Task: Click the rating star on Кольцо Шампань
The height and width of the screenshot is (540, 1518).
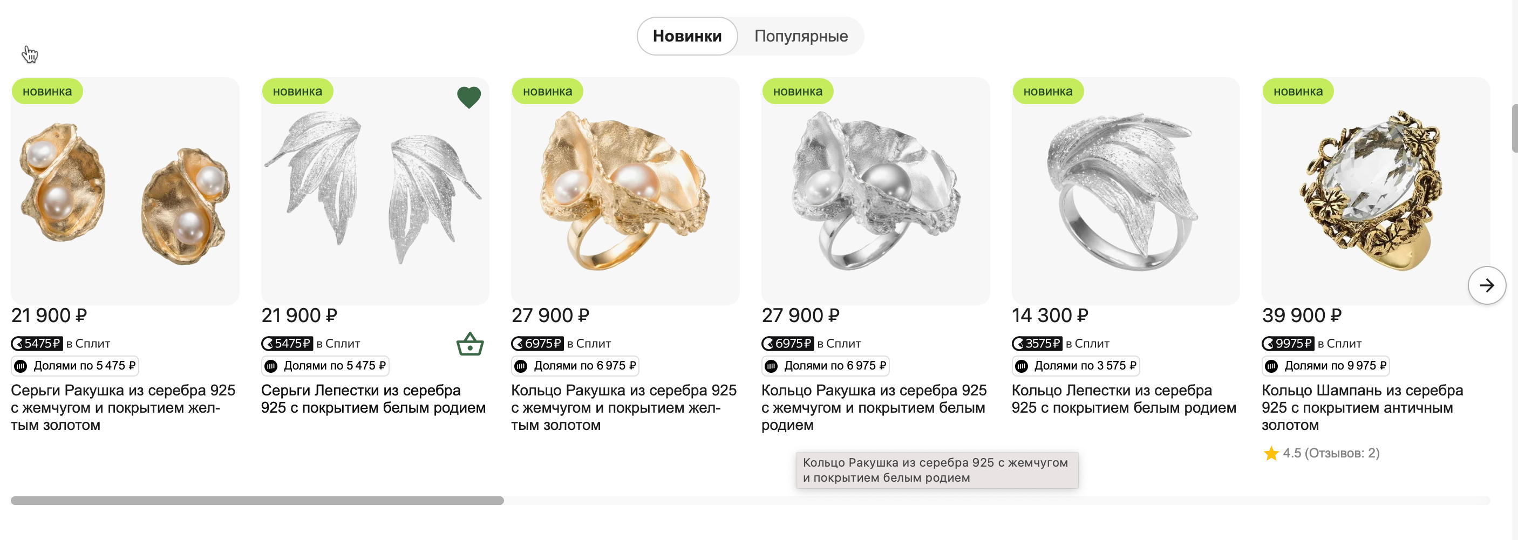Action: 1270,454
